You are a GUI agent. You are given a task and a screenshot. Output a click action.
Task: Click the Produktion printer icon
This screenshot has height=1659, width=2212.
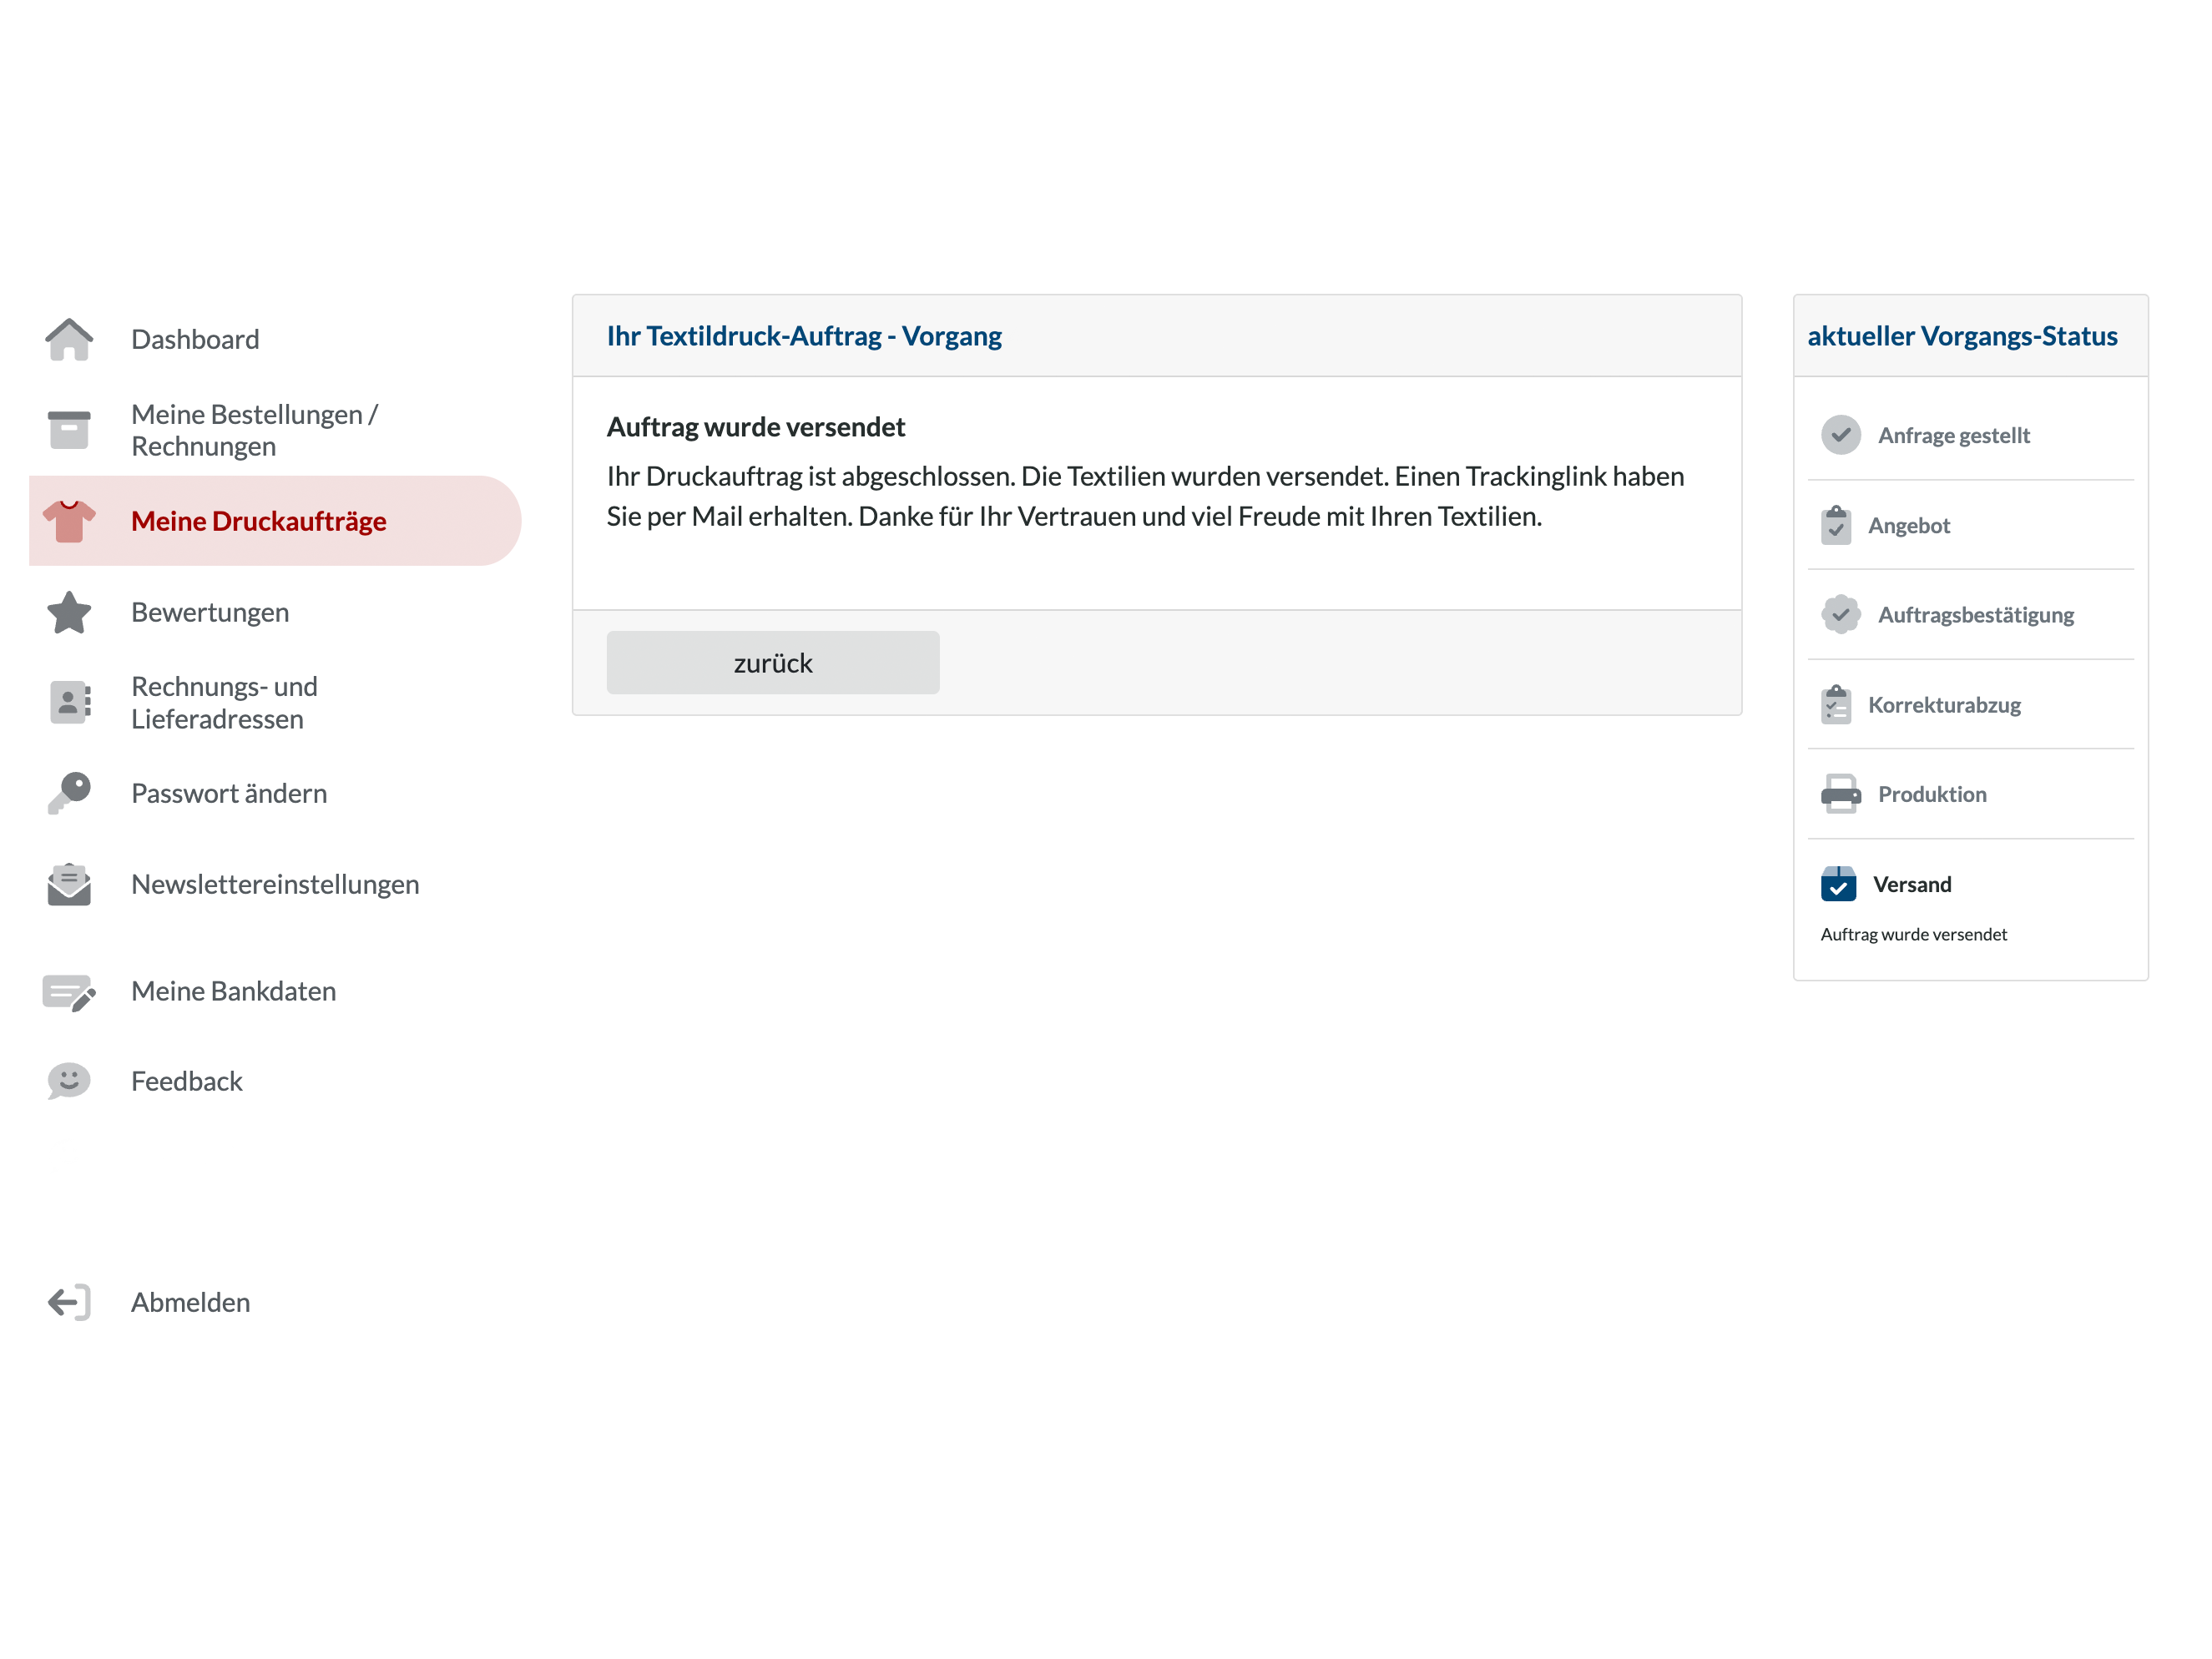pyautogui.click(x=1841, y=794)
